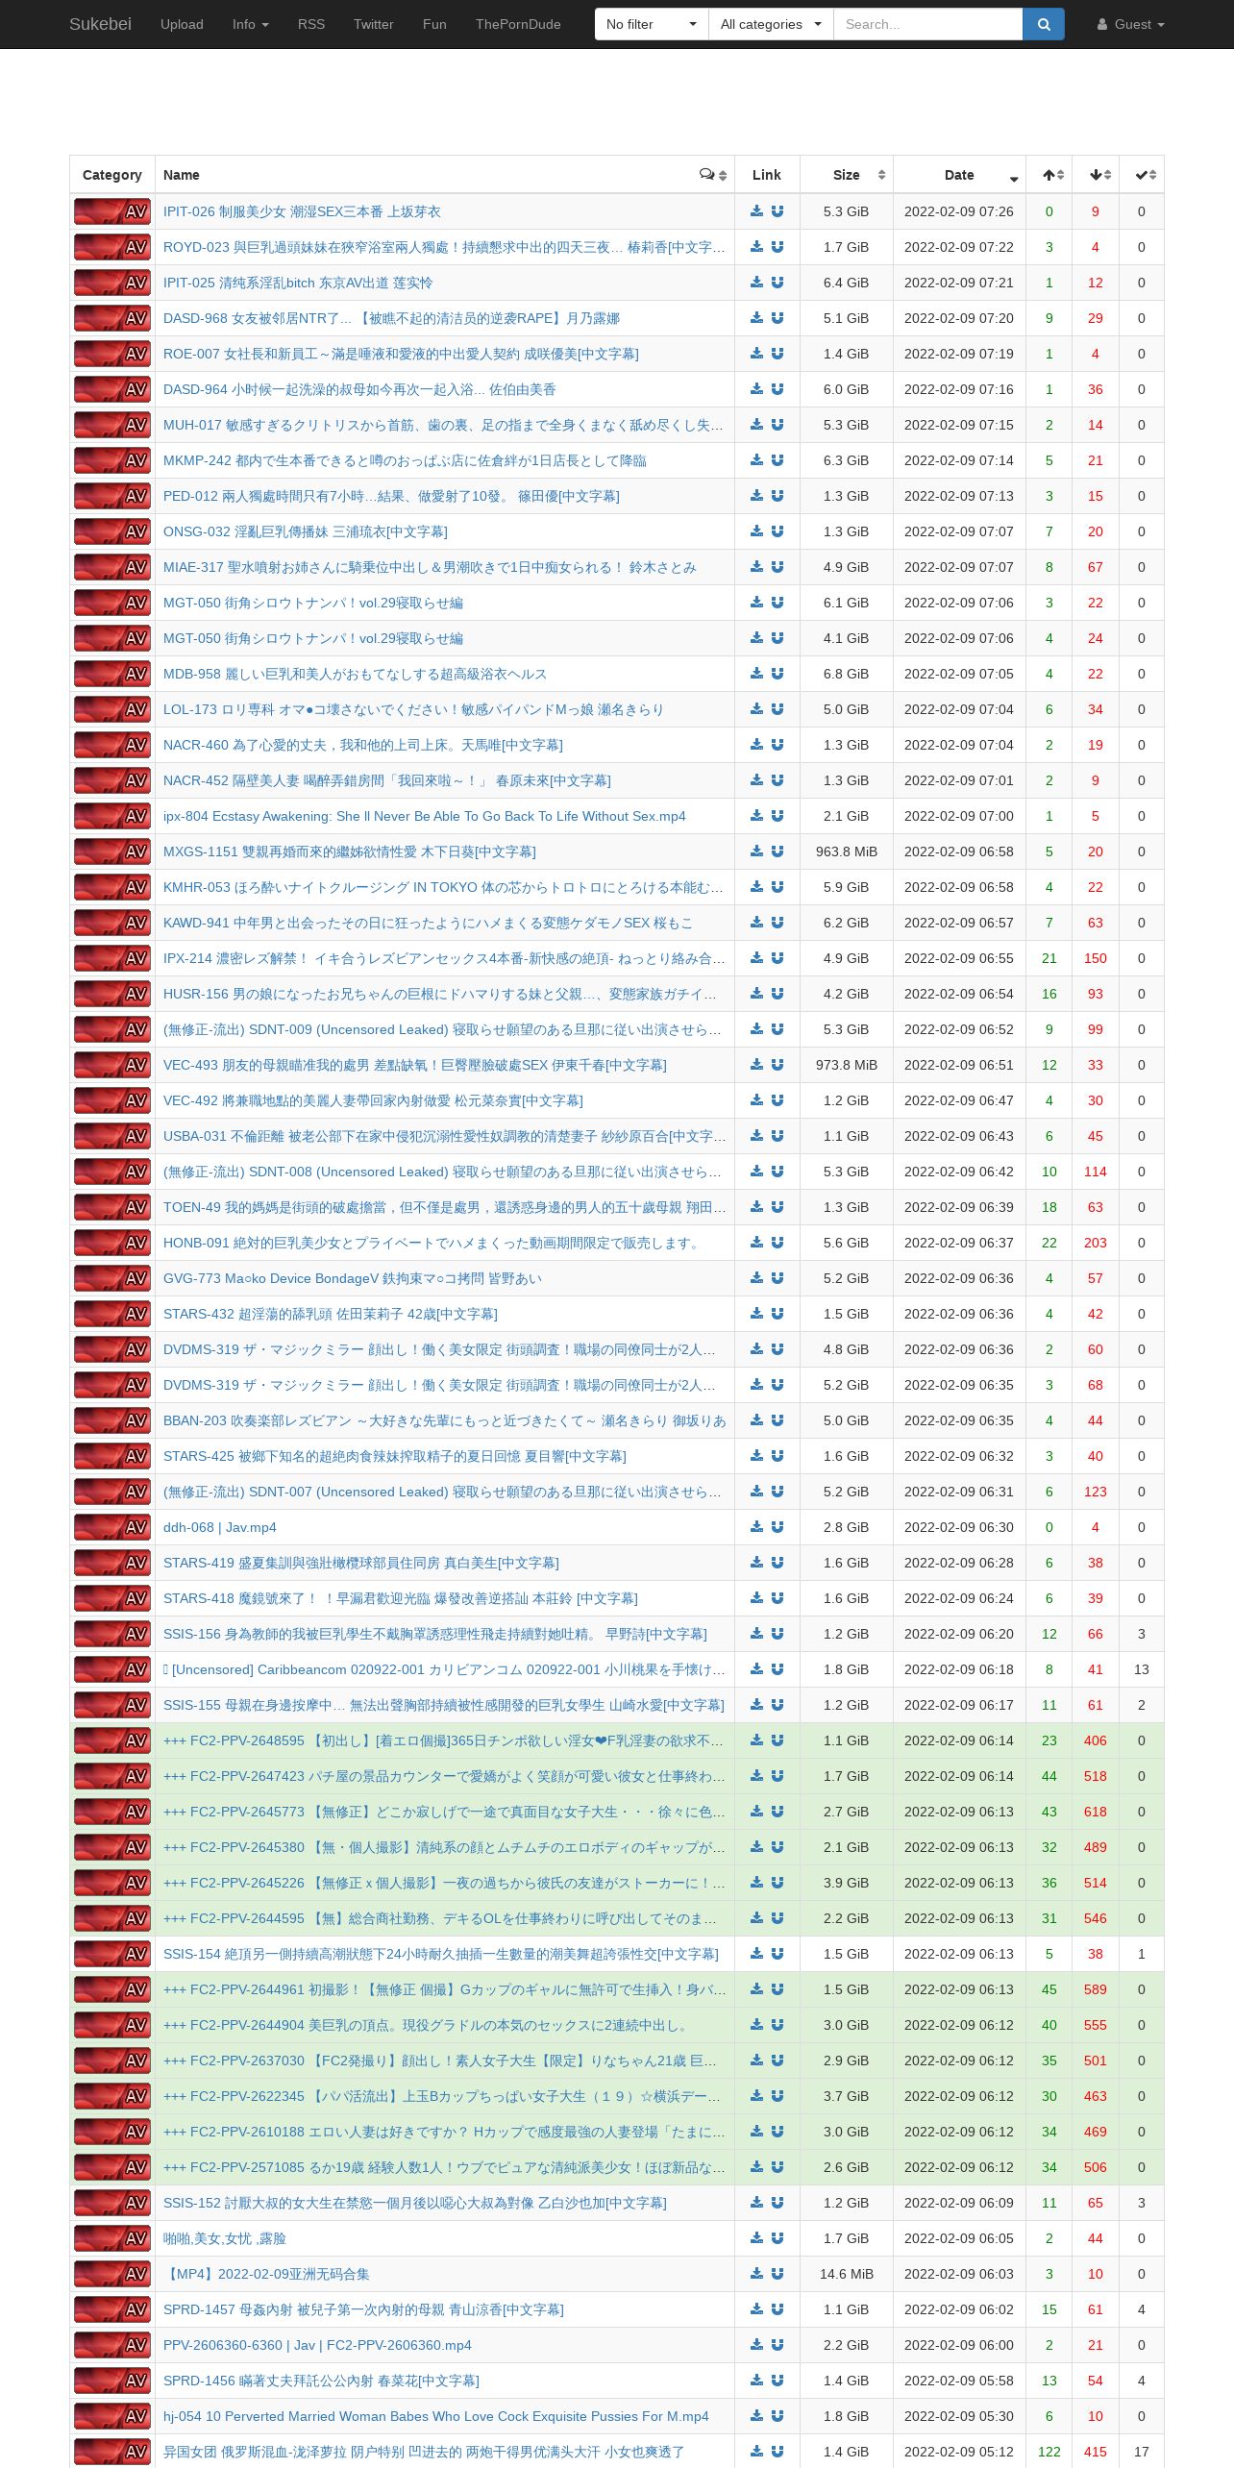Open ThePornDude link in the navbar
This screenshot has height=2468, width=1234.
(518, 24)
